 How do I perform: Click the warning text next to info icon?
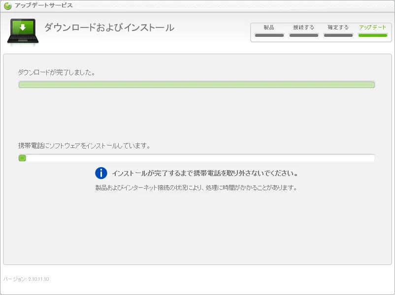click(x=207, y=173)
